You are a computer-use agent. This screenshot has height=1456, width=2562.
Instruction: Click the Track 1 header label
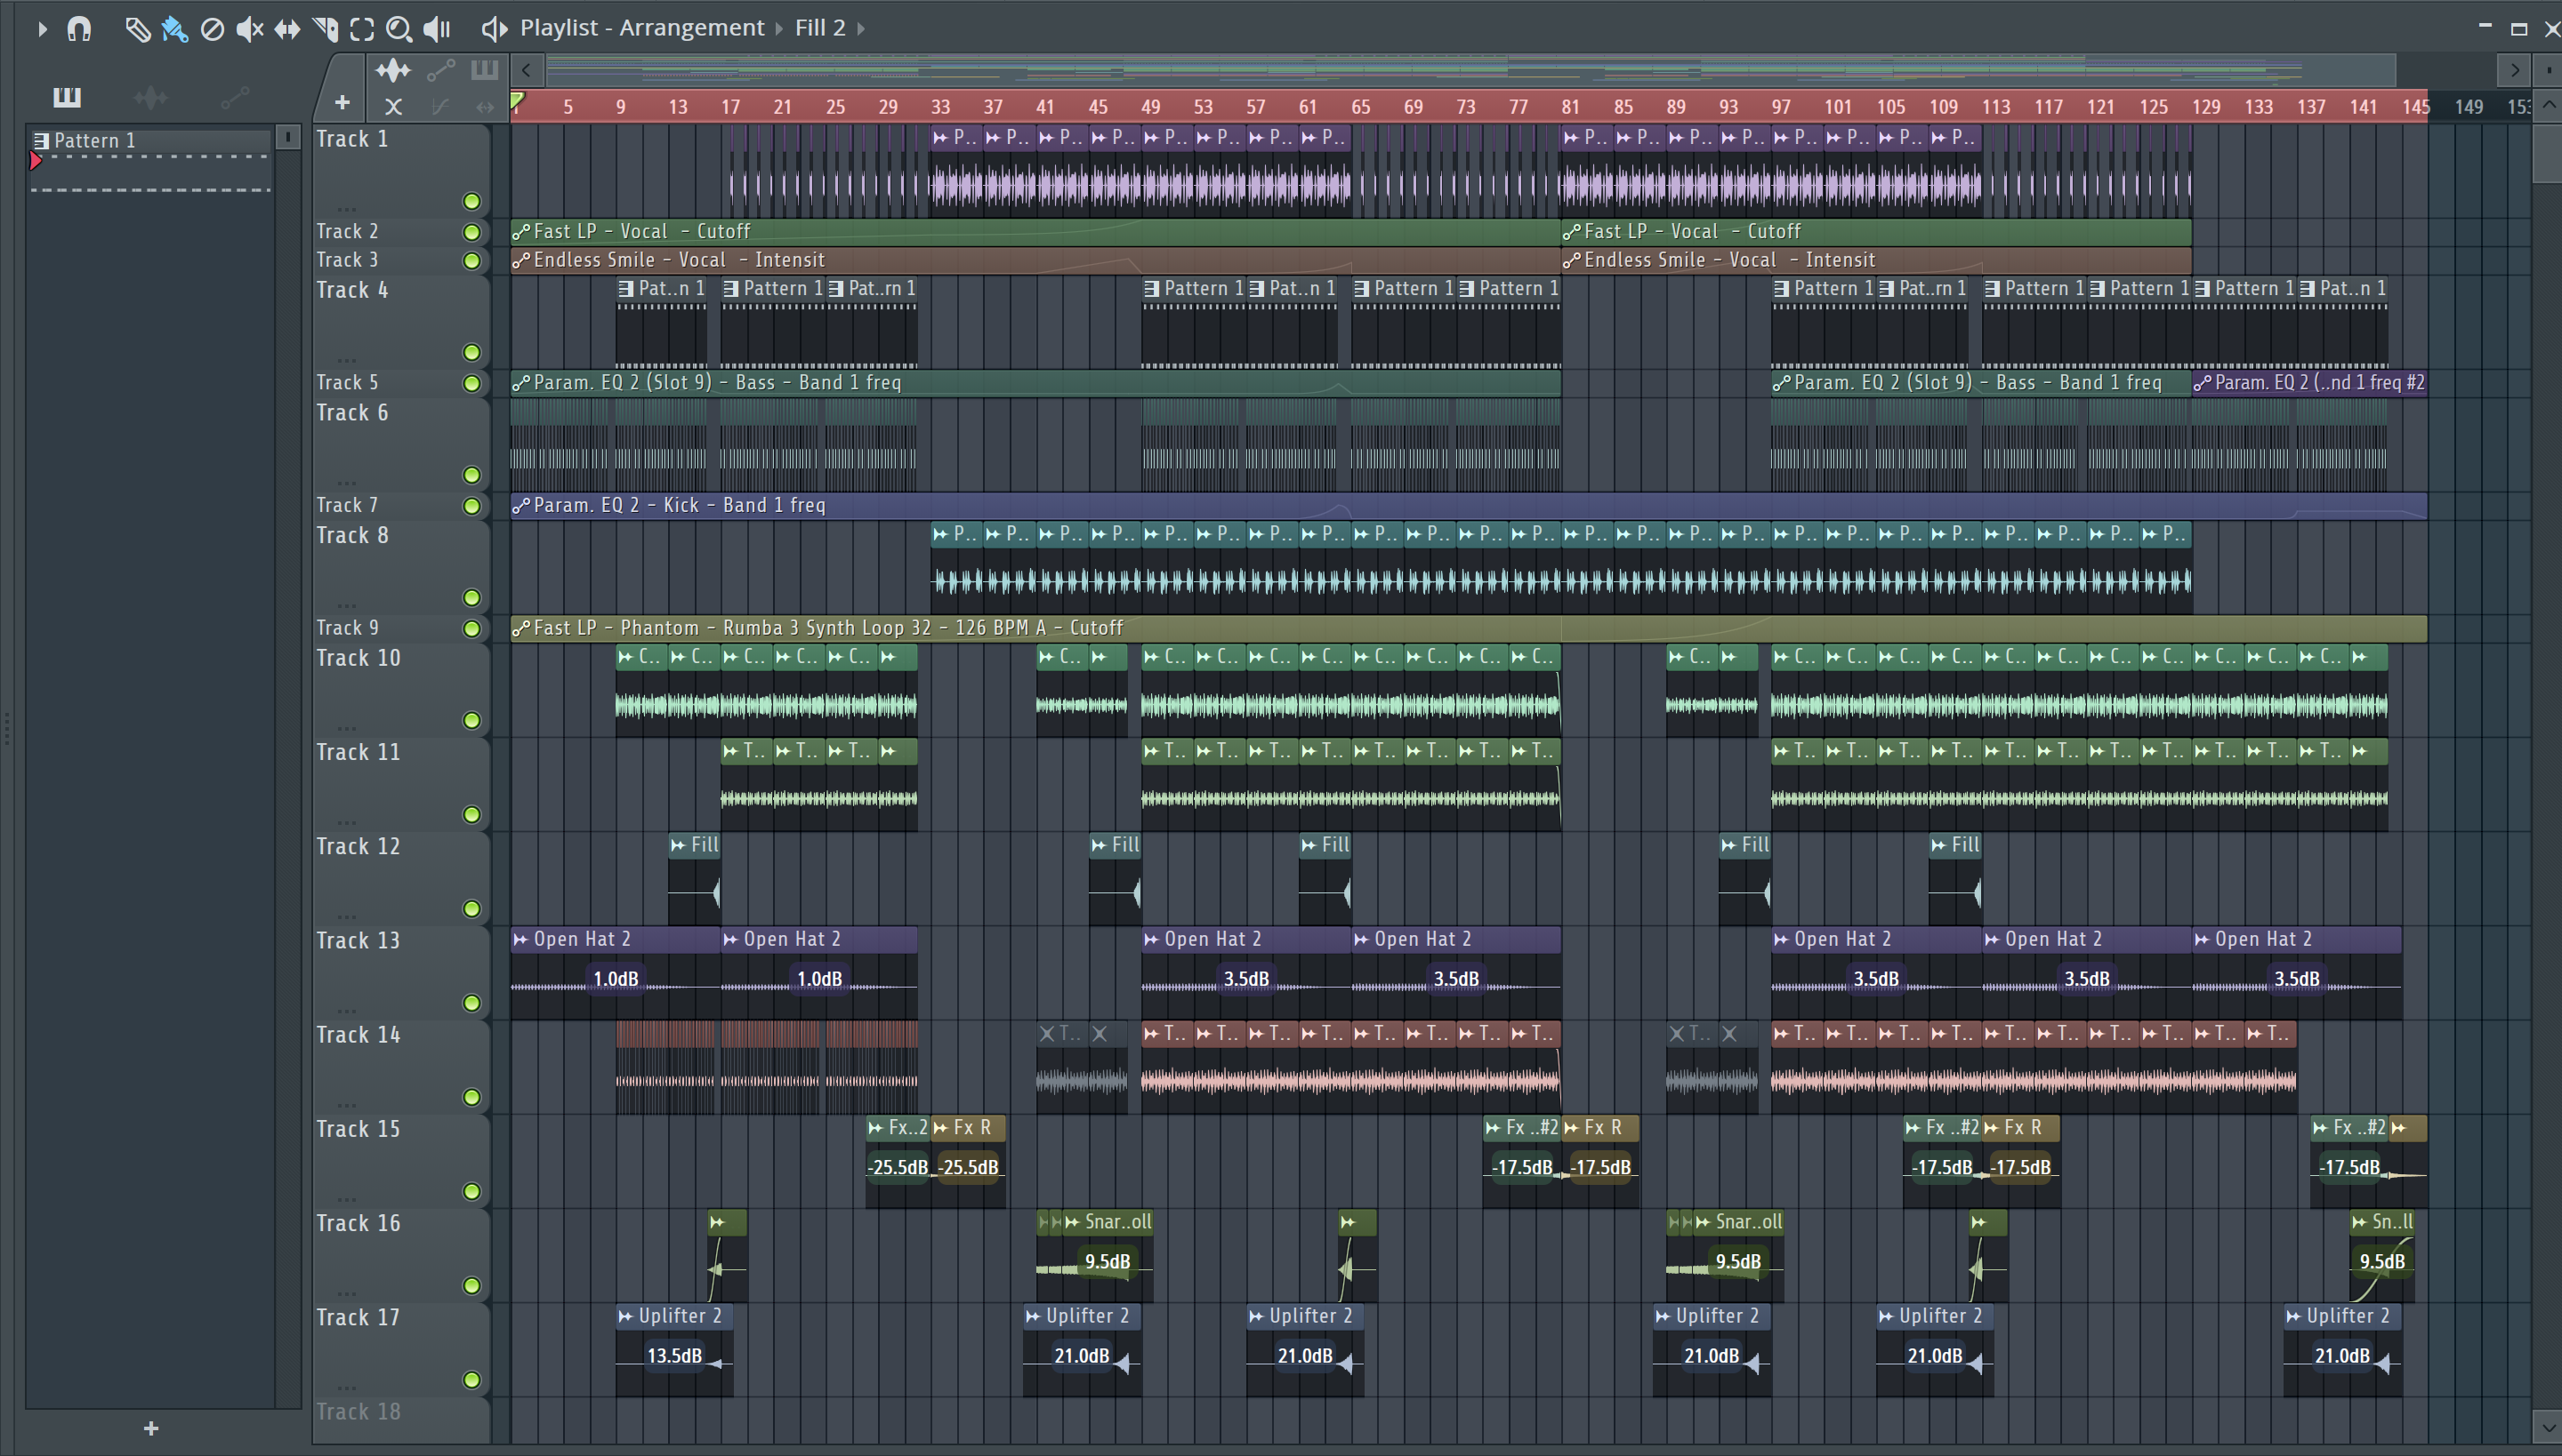coord(352,140)
